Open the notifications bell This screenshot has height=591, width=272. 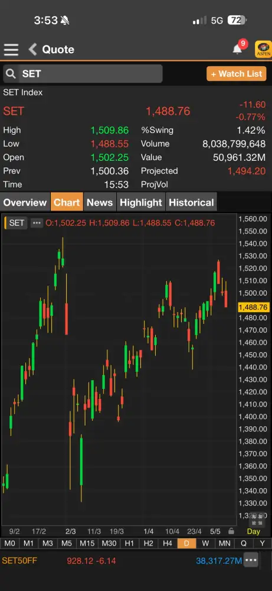point(237,49)
